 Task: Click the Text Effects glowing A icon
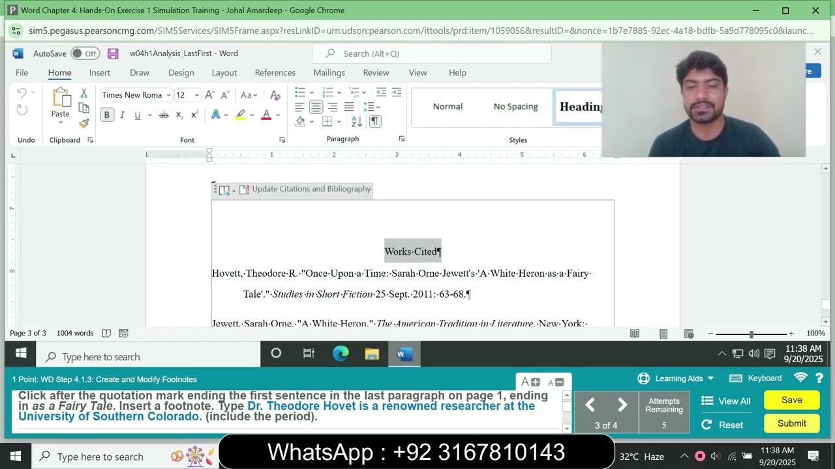click(x=215, y=115)
